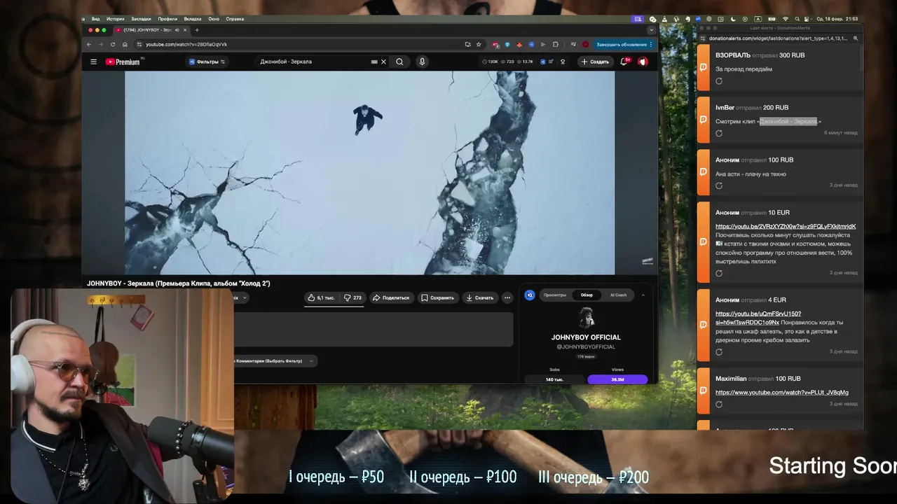
Task: Open Wi-Fi status in menu bar
Action: coord(785,19)
